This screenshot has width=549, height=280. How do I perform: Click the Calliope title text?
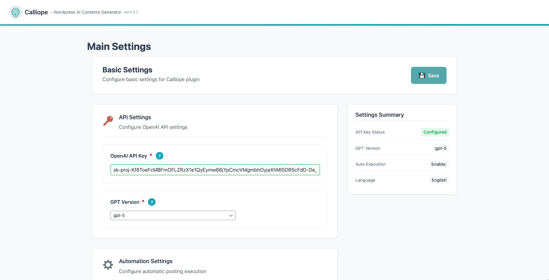coord(36,12)
